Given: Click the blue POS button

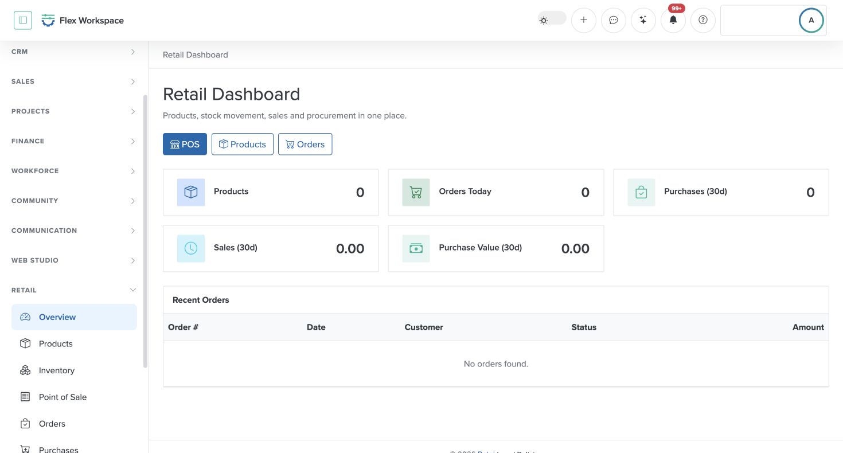Looking at the screenshot, I should (x=185, y=145).
